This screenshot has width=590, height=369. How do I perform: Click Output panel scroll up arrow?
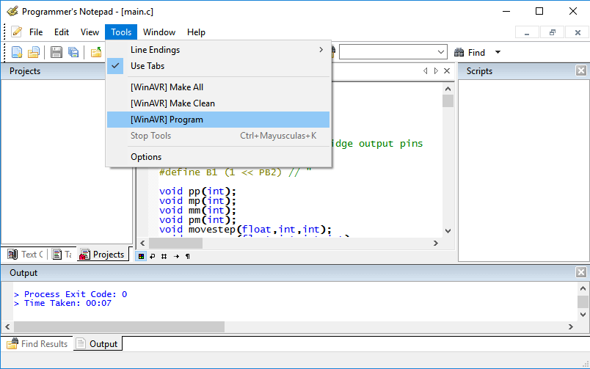tap(583, 288)
